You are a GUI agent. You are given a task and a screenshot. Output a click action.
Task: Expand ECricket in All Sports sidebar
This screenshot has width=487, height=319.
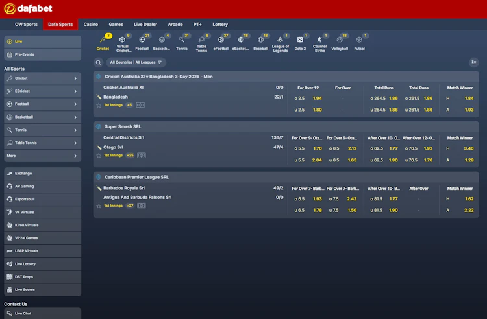point(43,91)
